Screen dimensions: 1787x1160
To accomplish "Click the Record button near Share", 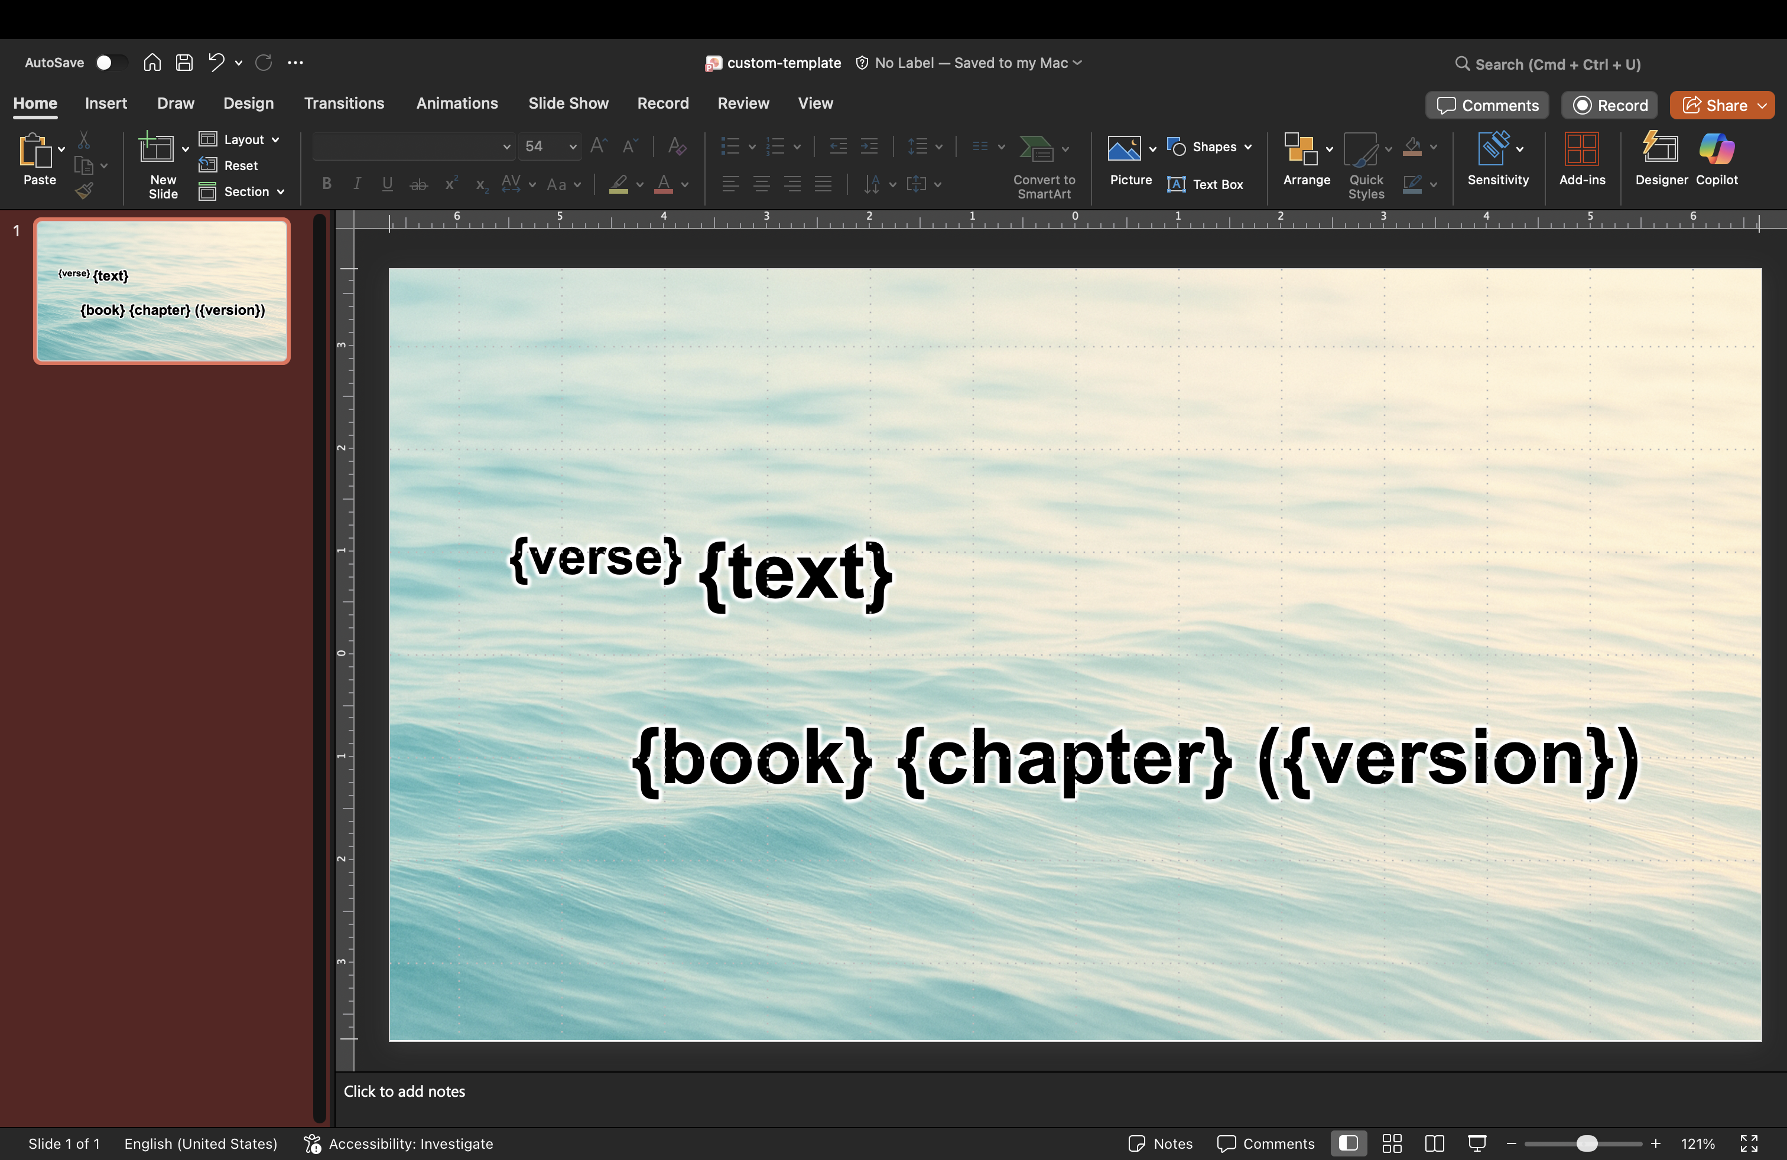I will [x=1609, y=105].
